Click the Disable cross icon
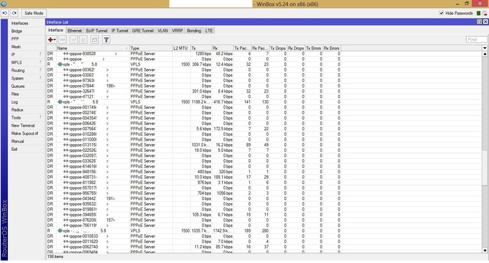489x263 pixels. (83, 40)
